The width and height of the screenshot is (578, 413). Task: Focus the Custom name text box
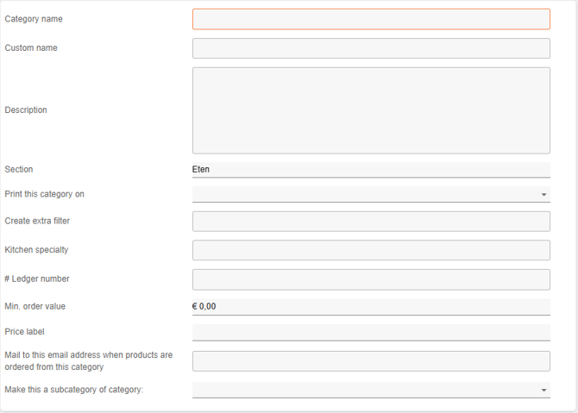click(x=371, y=48)
